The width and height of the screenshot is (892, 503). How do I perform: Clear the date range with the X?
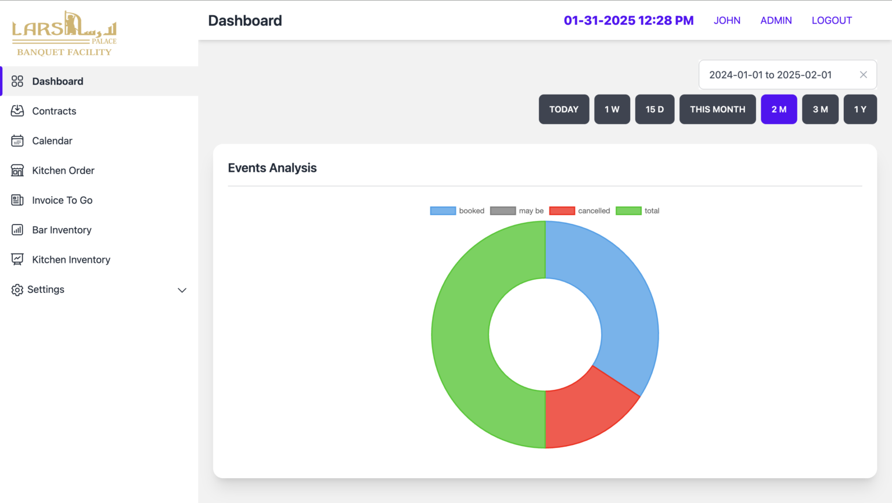(864, 75)
